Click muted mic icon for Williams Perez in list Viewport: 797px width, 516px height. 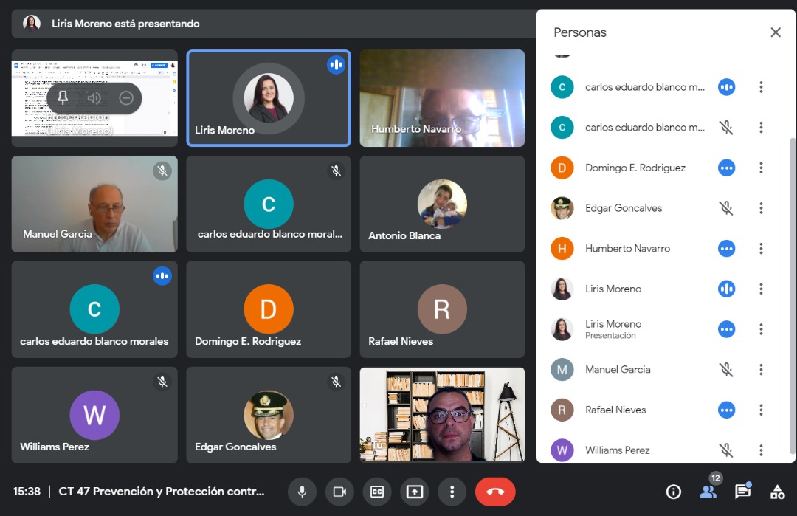tap(726, 450)
